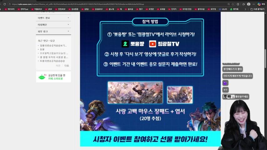This screenshot has height=150, width=267.
Task: Open the site information icon in address bar
Action: [10, 4]
